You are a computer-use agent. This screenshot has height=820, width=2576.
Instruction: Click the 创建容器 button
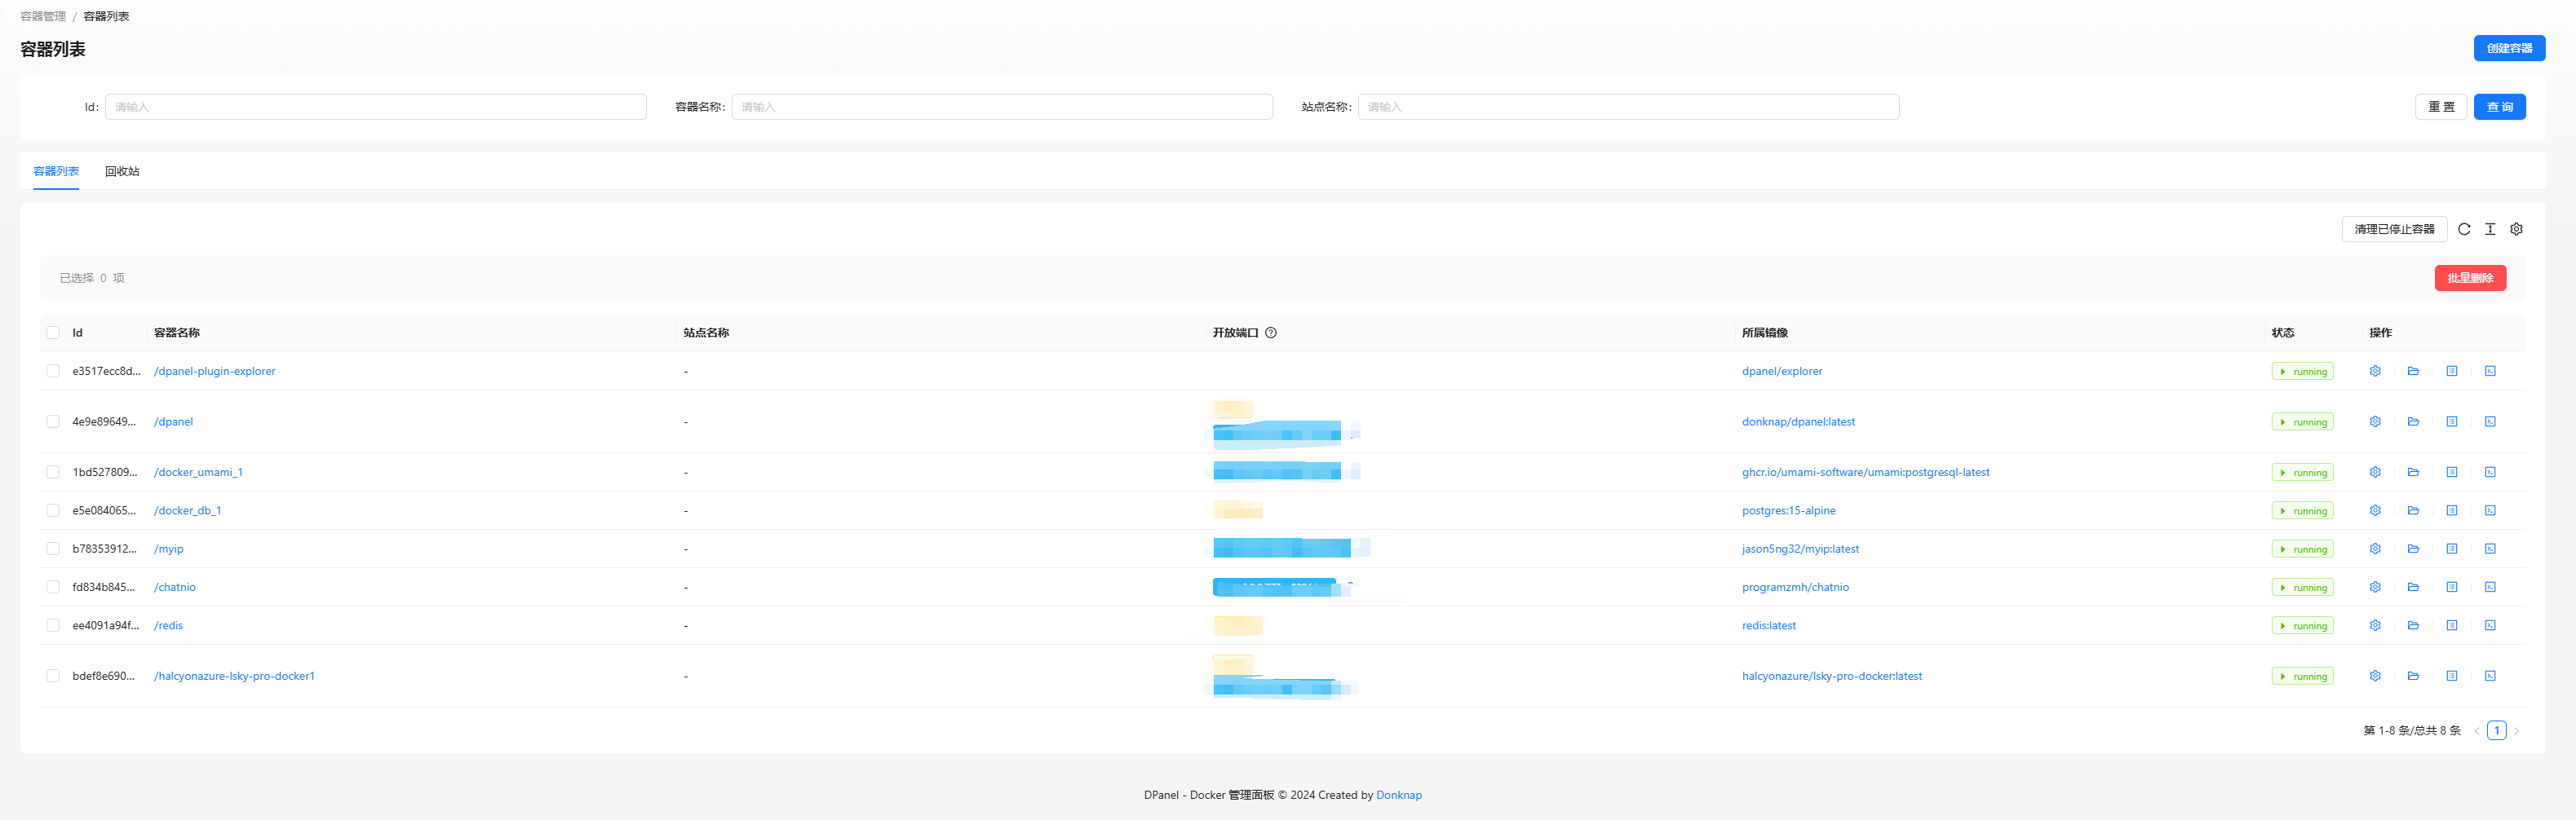tap(2509, 48)
